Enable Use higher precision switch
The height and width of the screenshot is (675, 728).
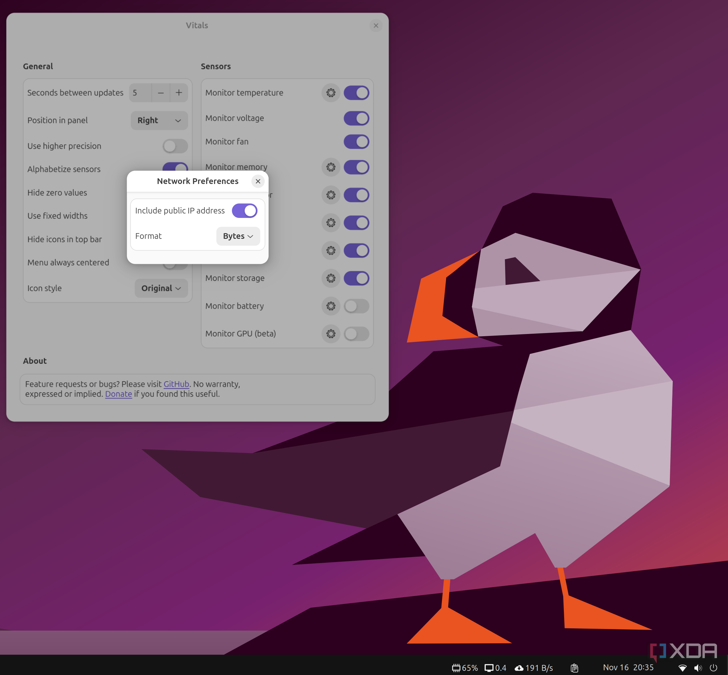pos(175,146)
